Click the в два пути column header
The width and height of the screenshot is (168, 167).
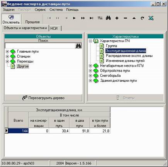(x=80, y=123)
